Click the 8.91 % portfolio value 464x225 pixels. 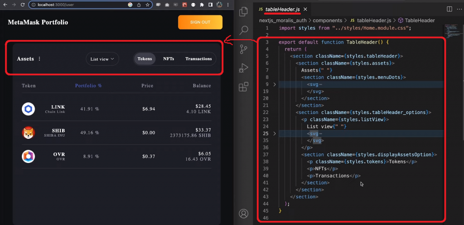click(x=91, y=156)
